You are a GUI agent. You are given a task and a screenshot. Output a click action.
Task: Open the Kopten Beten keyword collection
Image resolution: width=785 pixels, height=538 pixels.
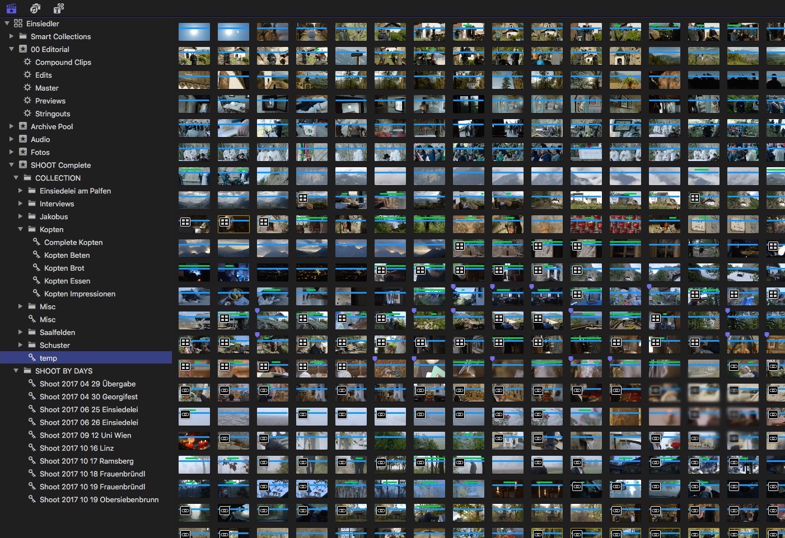[x=67, y=255]
